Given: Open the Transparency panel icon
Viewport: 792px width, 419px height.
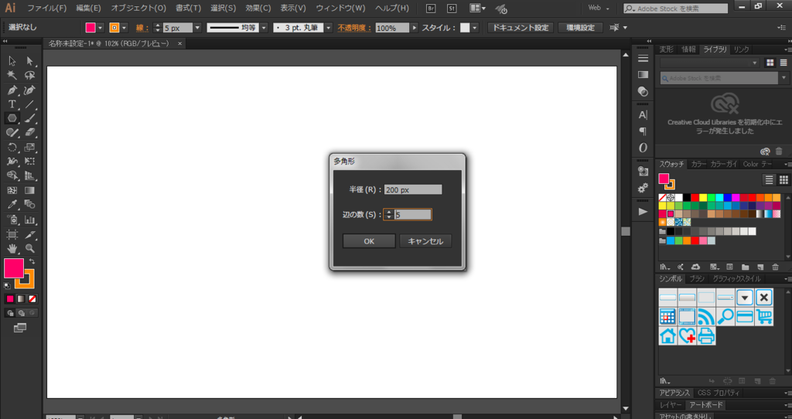Looking at the screenshot, I should pyautogui.click(x=643, y=92).
